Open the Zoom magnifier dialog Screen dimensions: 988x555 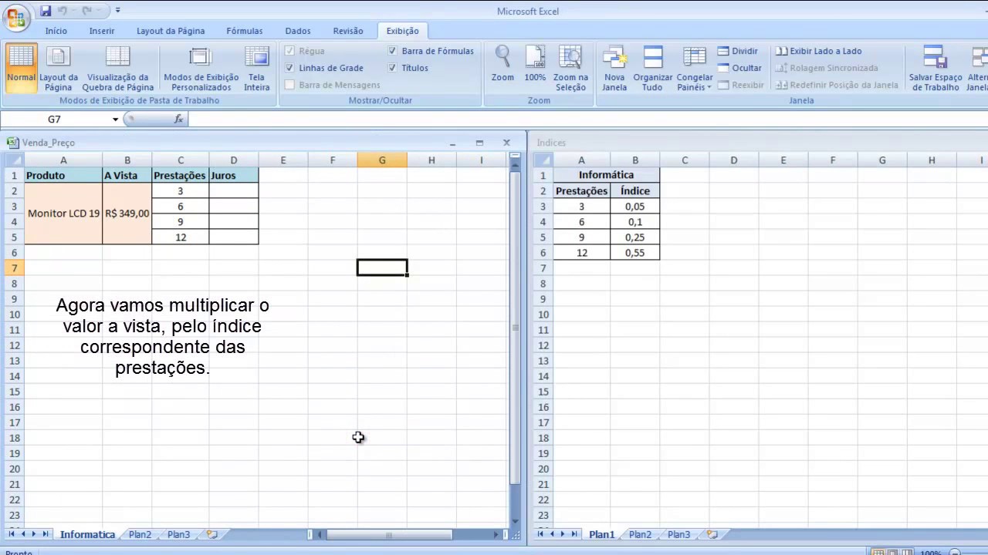pyautogui.click(x=502, y=65)
